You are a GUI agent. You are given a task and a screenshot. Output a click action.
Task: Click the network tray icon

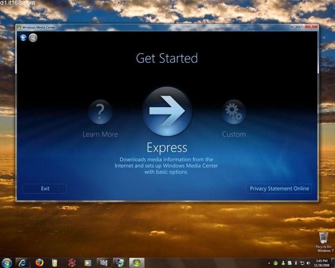tap(302, 263)
